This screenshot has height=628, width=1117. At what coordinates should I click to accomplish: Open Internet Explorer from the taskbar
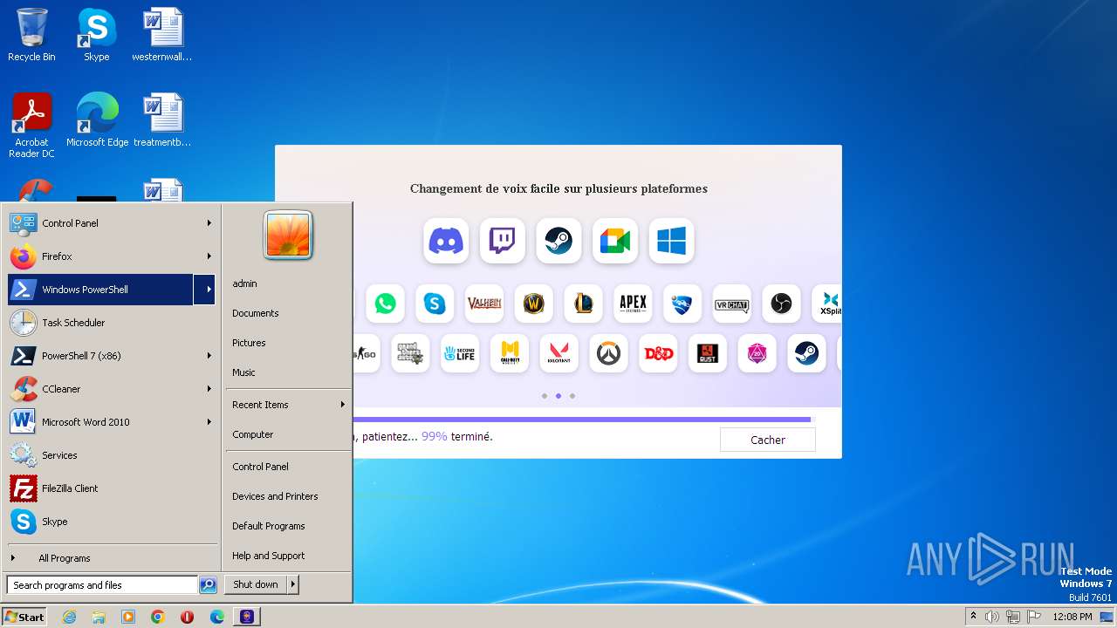pyautogui.click(x=69, y=617)
